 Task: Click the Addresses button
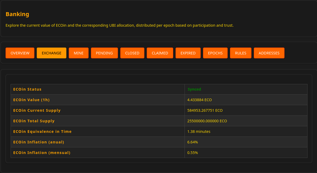(x=269, y=53)
